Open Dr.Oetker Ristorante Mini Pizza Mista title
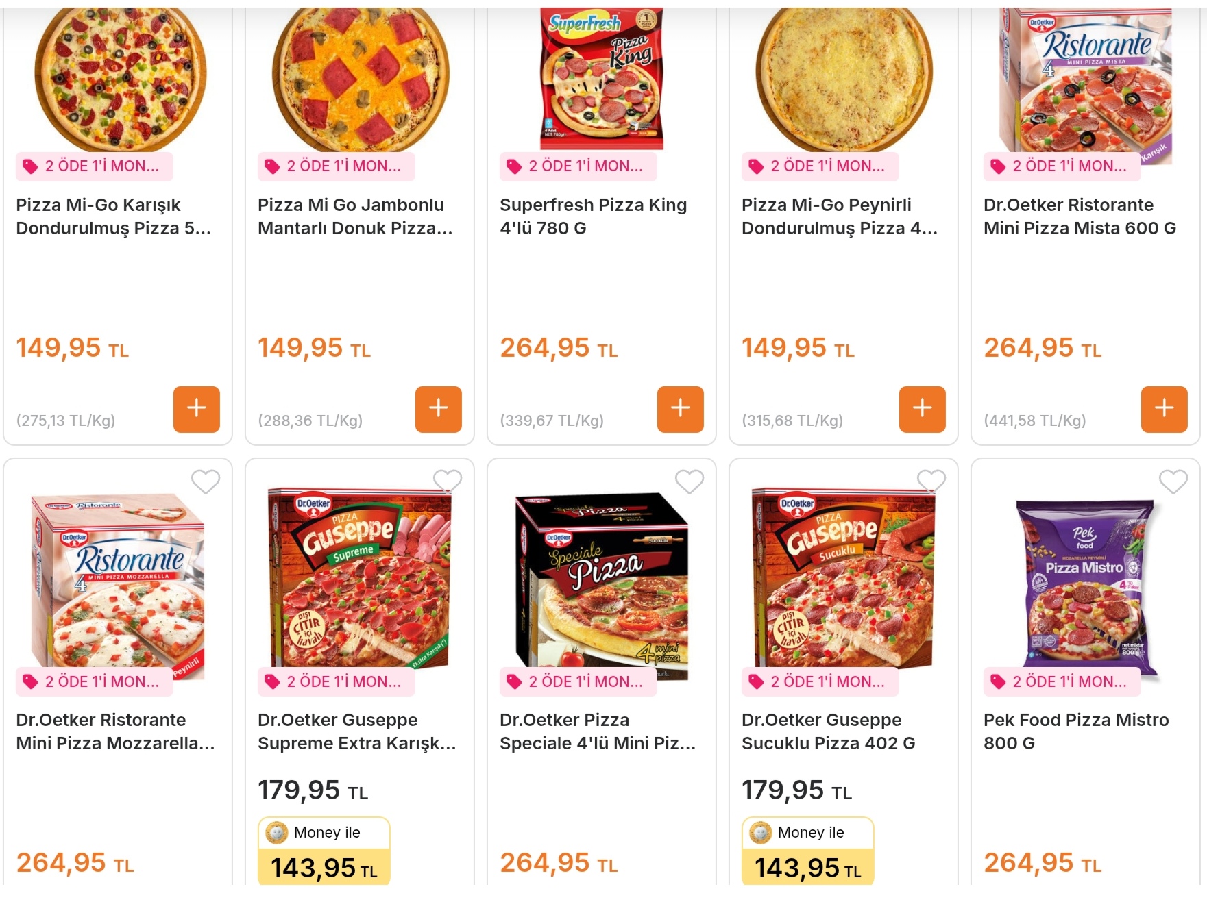The height and width of the screenshot is (902, 1207). pos(1079,216)
